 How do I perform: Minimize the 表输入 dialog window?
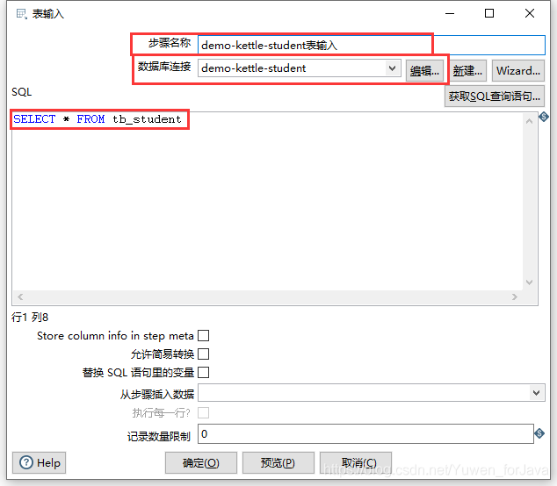click(450, 13)
